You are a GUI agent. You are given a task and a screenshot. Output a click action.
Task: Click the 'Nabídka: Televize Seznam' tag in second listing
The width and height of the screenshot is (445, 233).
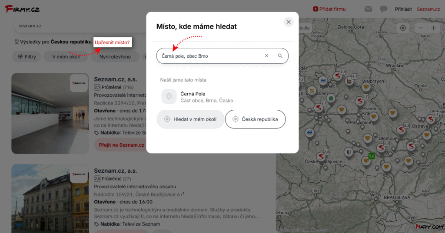coord(127,224)
